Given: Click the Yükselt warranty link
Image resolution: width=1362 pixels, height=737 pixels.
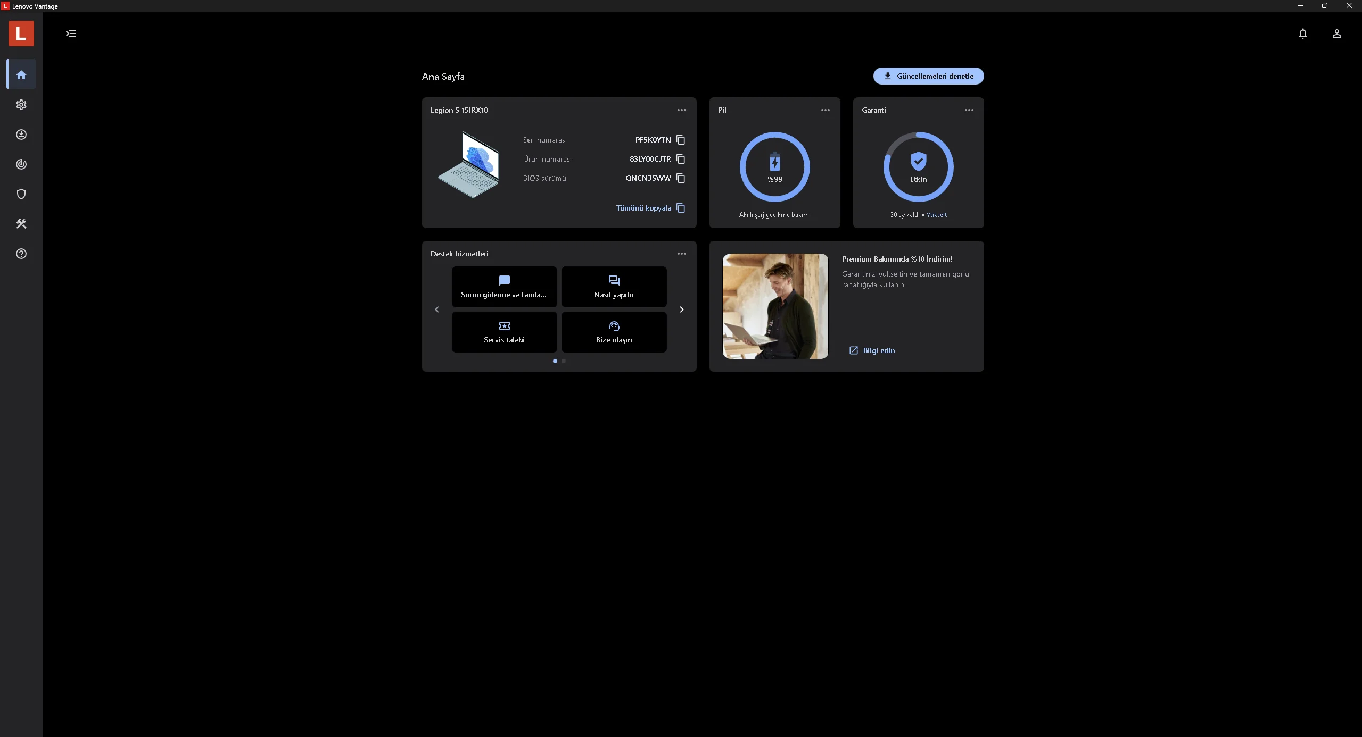Looking at the screenshot, I should (x=936, y=215).
